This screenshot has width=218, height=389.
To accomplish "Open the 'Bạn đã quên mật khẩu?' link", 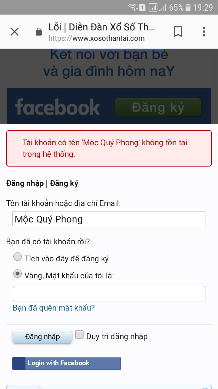I will point(54,308).
